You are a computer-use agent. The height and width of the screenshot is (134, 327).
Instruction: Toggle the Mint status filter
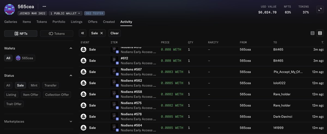click(34, 85)
